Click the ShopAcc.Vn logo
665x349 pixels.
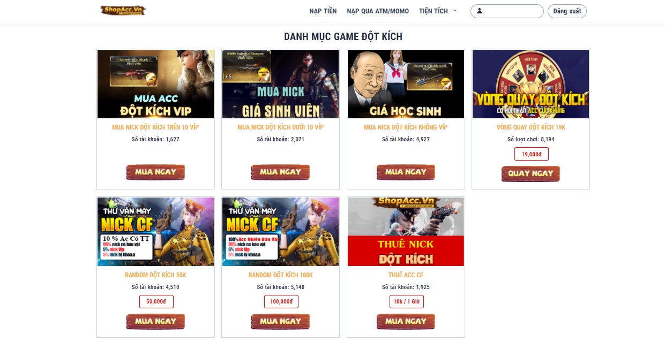[123, 10]
